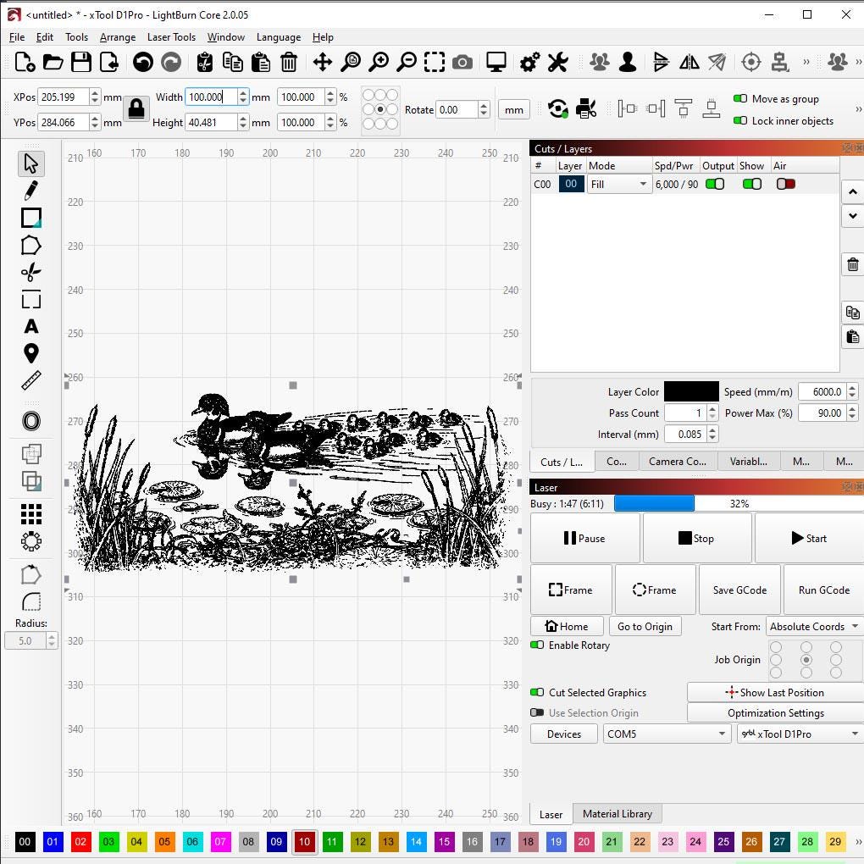Select the Draw Lines pencil tool

[30, 191]
